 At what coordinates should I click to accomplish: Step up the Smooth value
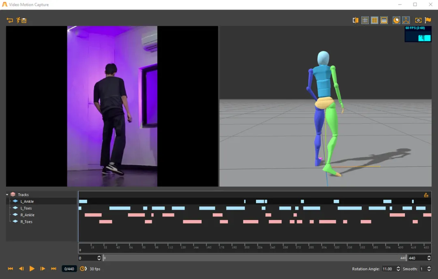point(429,267)
